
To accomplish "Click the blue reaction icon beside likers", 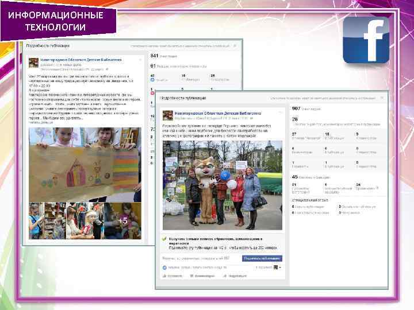I will (x=164, y=268).
